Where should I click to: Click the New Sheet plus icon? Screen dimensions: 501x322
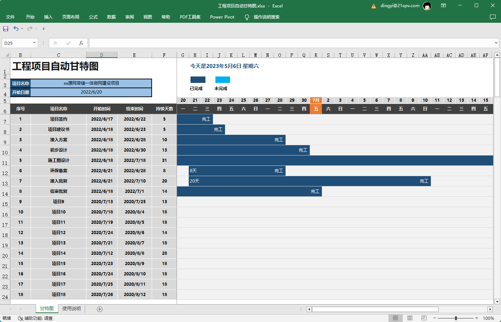point(100,309)
